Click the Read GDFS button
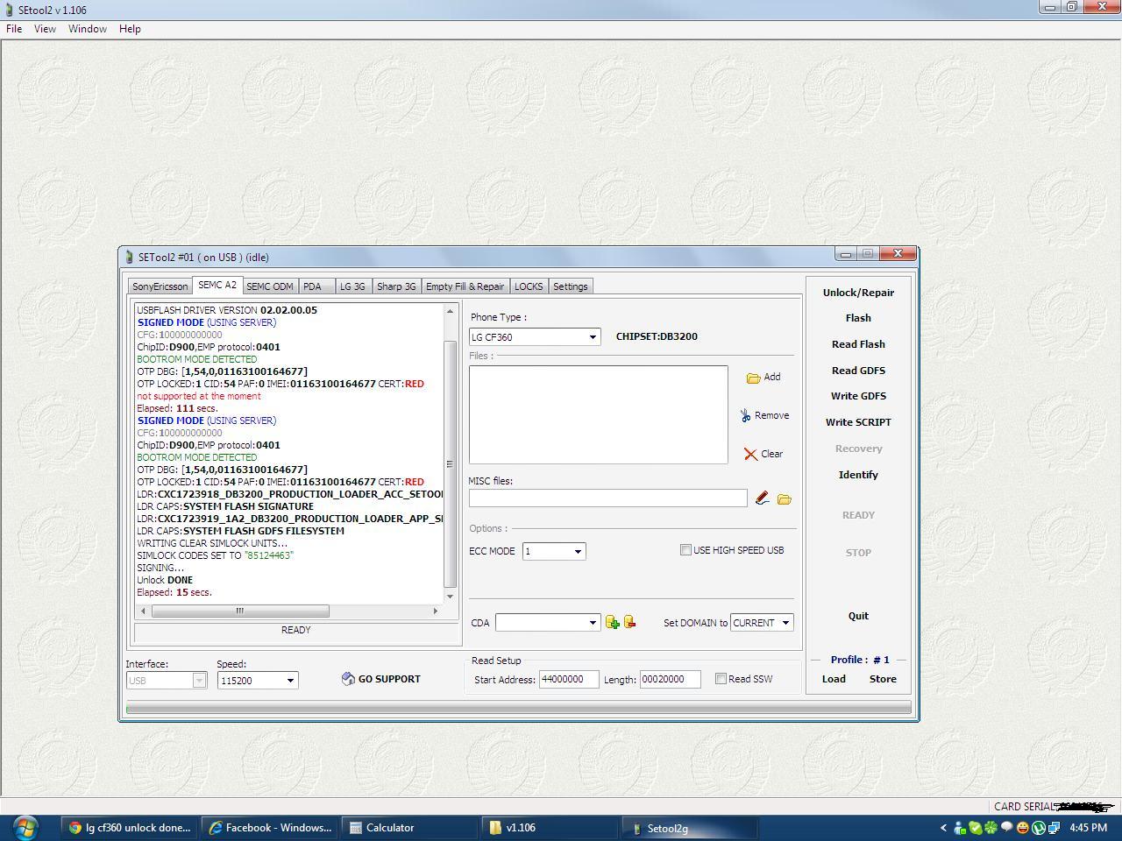 pos(858,371)
